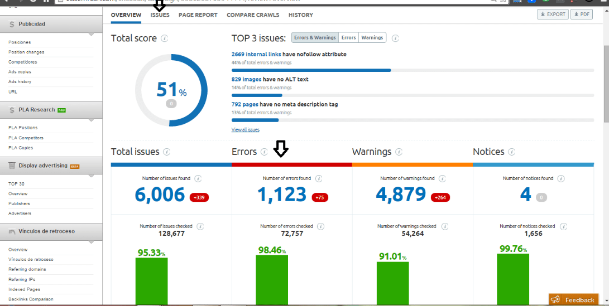Open Ads history in the sidebar
This screenshot has height=306, width=609.
tap(20, 82)
